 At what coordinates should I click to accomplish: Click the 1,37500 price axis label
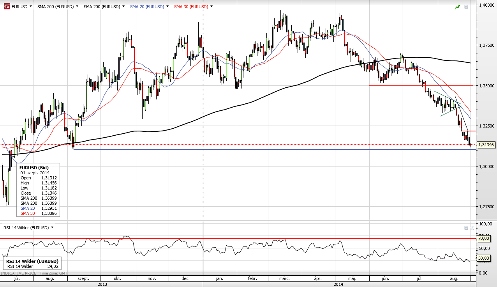pos(486,45)
